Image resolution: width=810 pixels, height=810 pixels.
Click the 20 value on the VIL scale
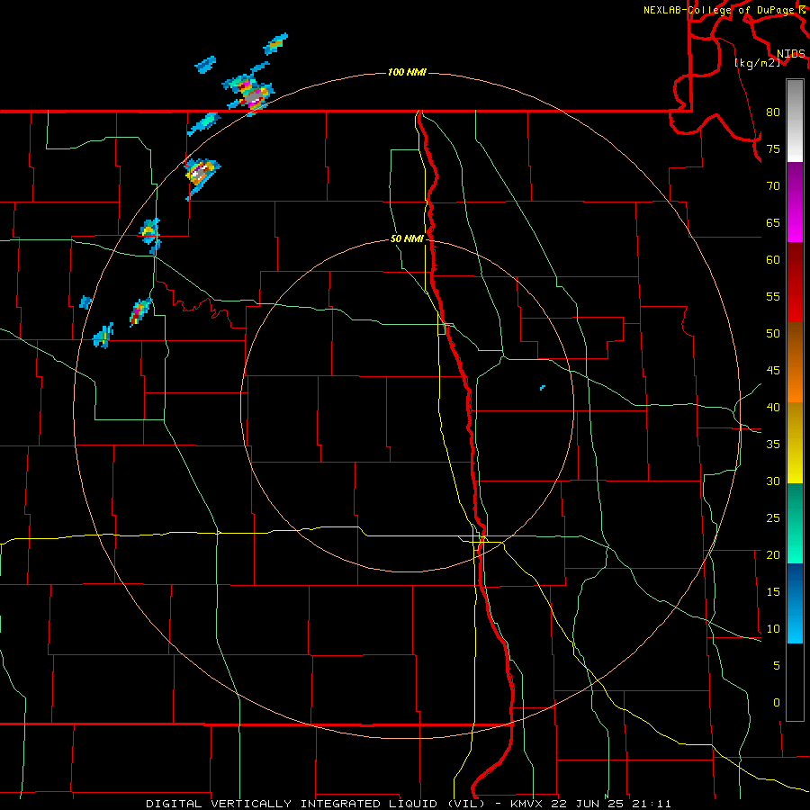coord(773,554)
